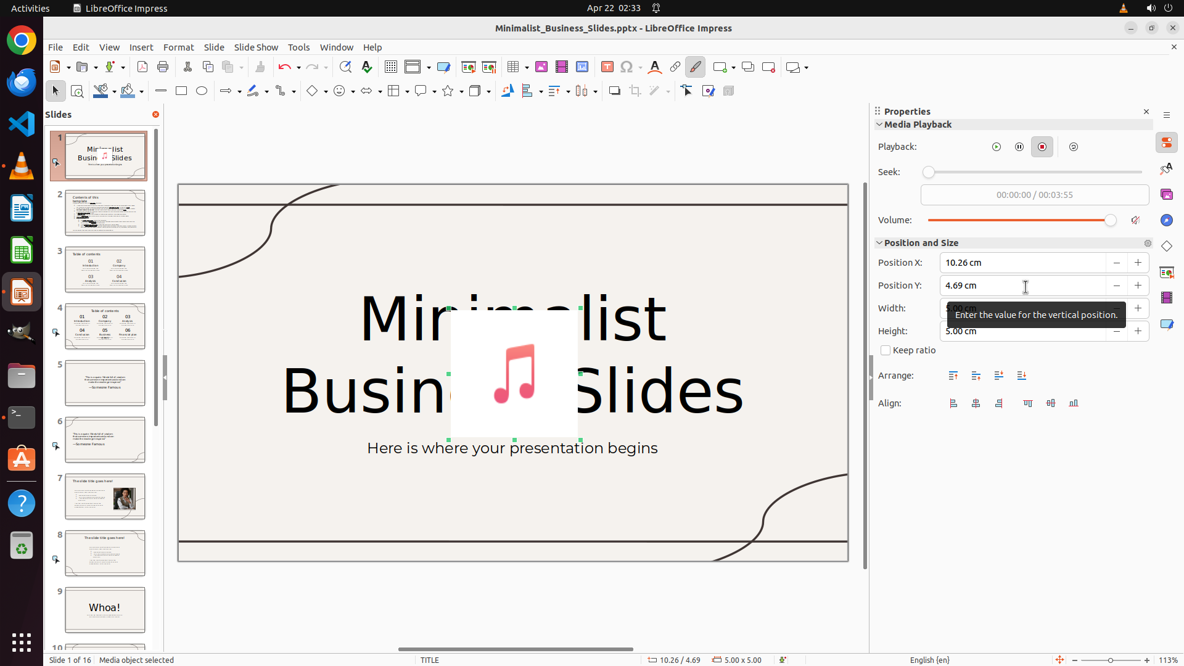
Task: Click the Export as PDF icon
Action: pyautogui.click(x=142, y=67)
